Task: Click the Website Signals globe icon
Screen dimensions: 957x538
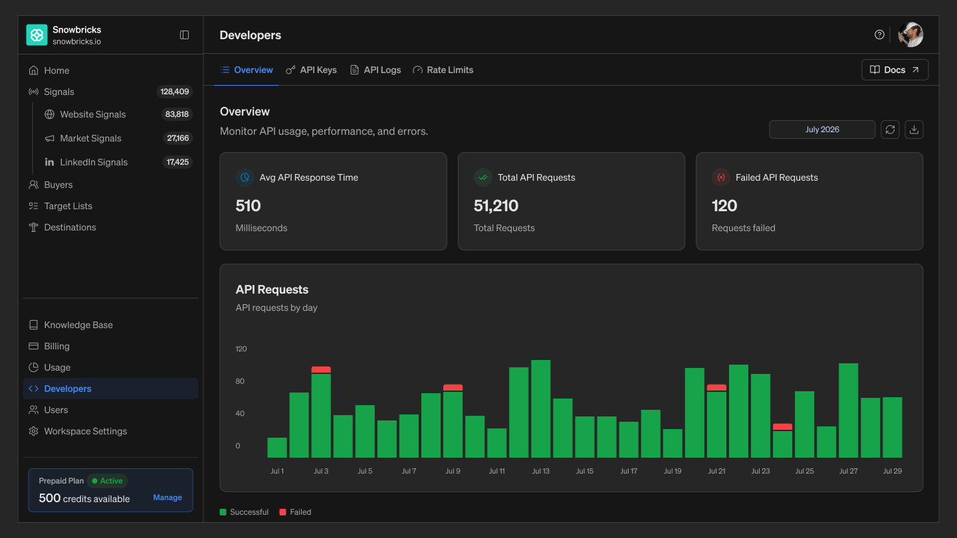Action: pos(50,114)
